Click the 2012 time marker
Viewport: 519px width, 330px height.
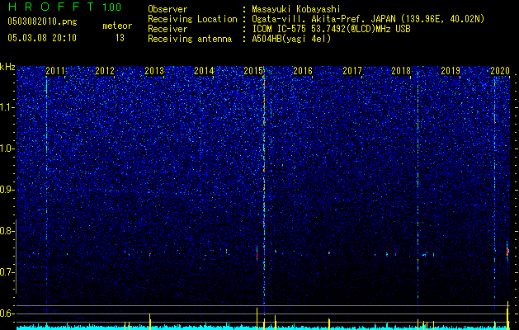[105, 70]
